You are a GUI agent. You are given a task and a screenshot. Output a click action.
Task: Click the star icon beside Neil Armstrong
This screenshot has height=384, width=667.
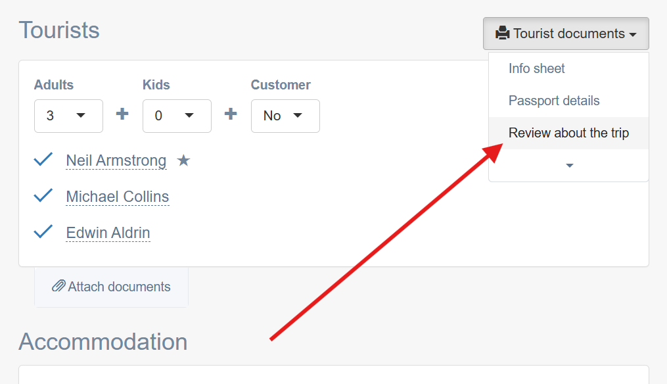pos(184,160)
